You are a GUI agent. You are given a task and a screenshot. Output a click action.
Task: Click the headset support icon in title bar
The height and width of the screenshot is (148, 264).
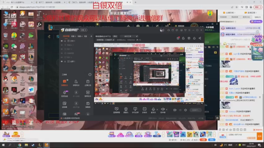pyautogui.click(x=169, y=30)
